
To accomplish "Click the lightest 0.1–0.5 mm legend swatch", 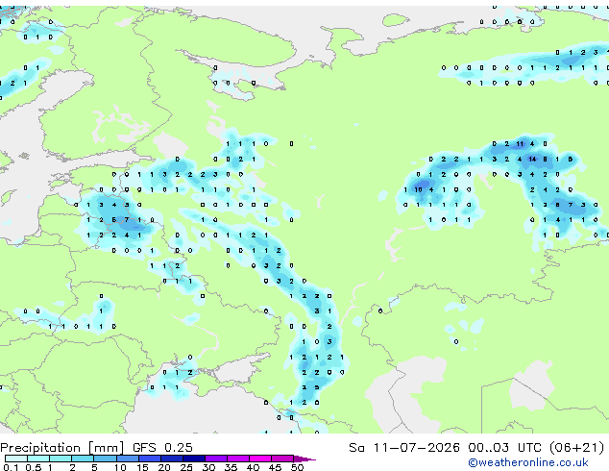I will pyautogui.click(x=16, y=459).
